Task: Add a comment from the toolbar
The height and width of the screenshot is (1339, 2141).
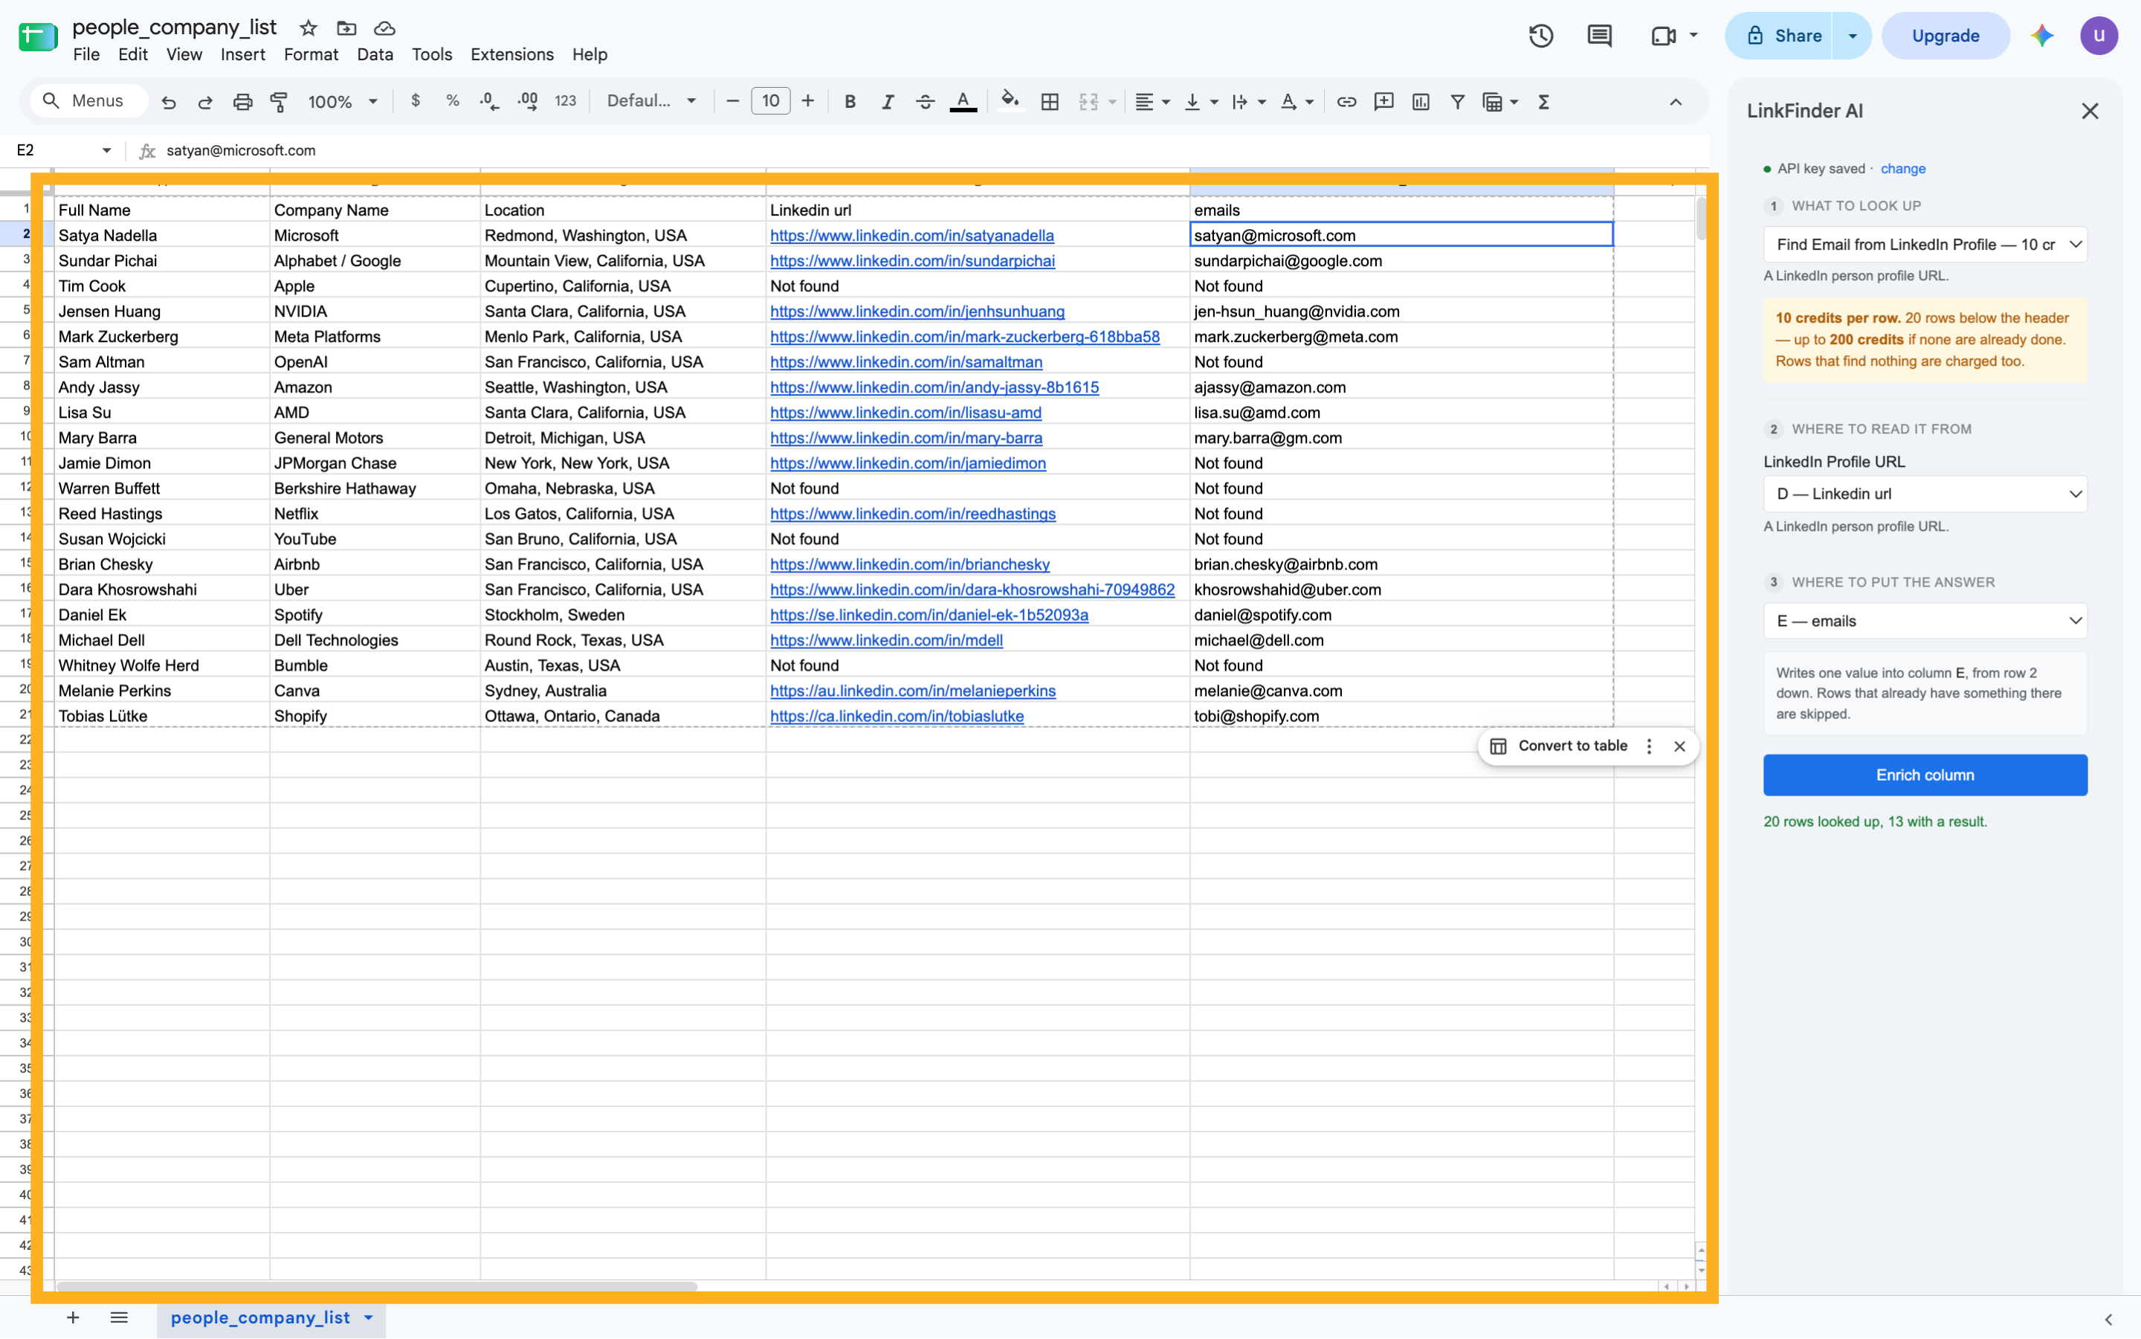Action: [1383, 102]
